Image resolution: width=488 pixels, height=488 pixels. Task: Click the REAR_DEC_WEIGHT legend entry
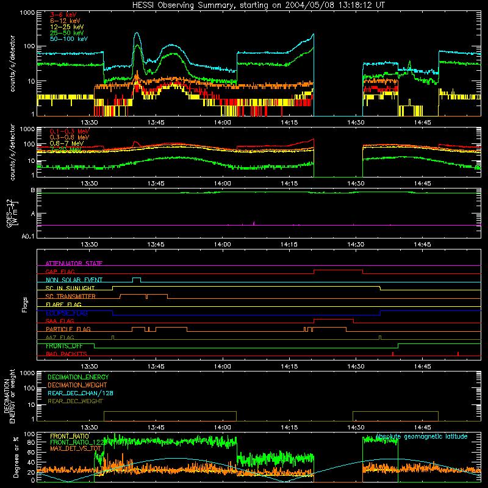coord(75,401)
